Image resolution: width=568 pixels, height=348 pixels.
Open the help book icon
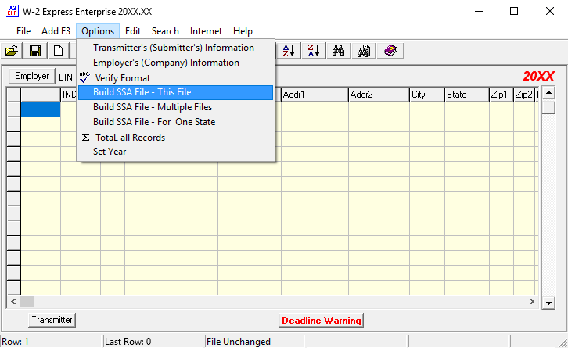coord(390,51)
